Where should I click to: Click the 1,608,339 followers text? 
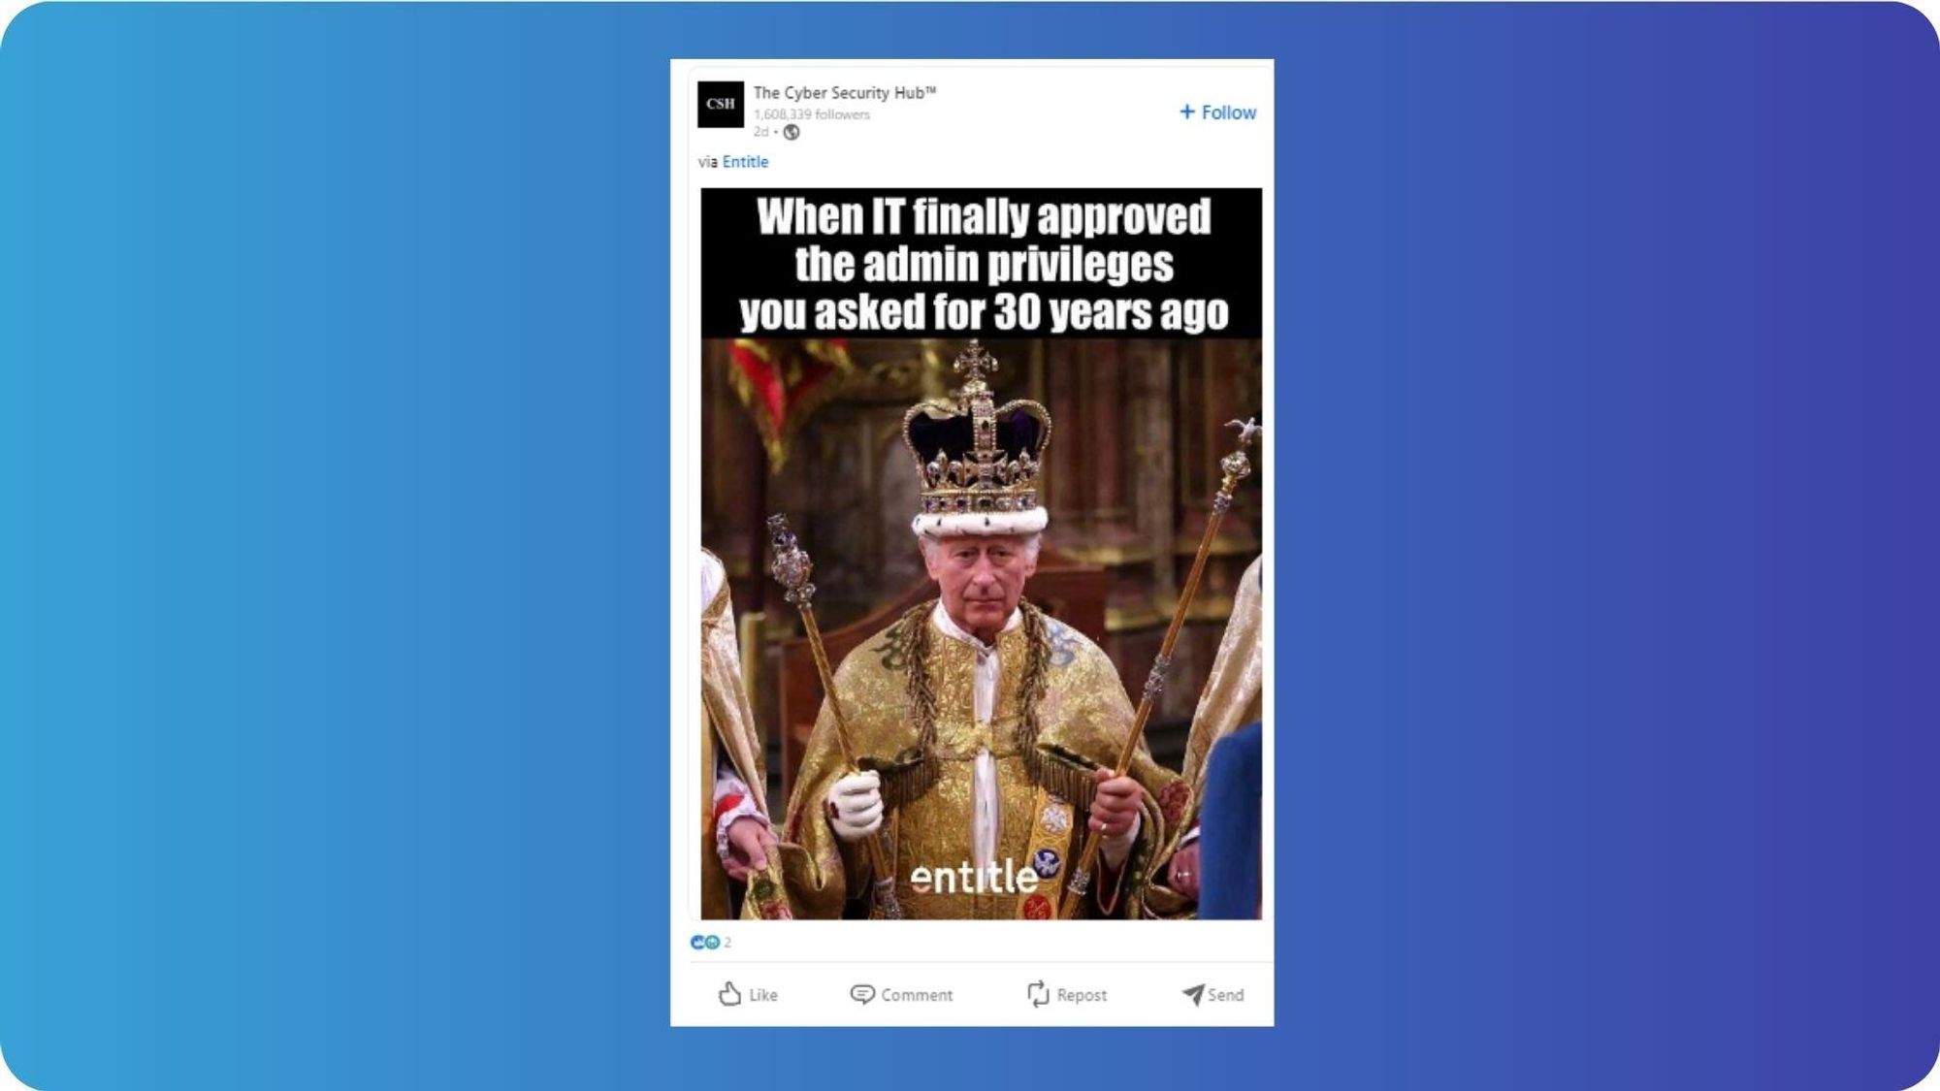812,114
